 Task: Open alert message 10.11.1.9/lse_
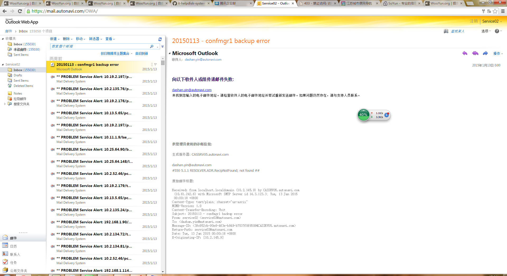tap(104, 140)
